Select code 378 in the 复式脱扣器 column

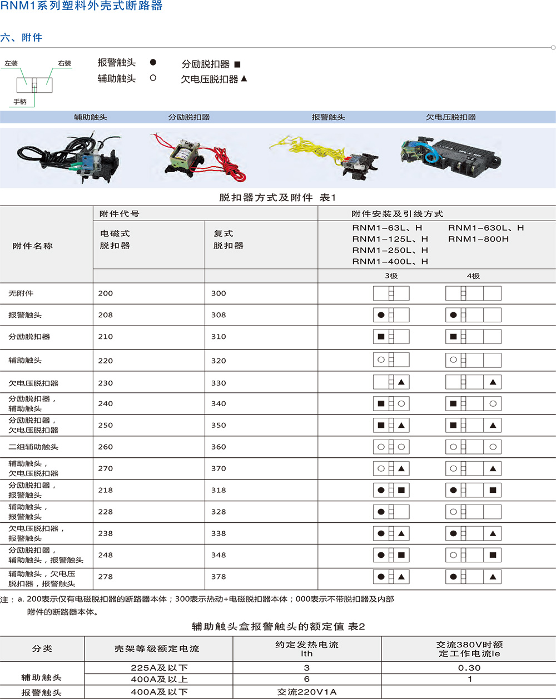coord(219,577)
